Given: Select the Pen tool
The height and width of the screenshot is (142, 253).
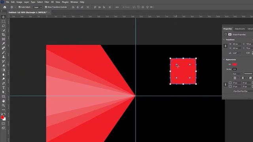Looking at the screenshot, I should point(3,83).
